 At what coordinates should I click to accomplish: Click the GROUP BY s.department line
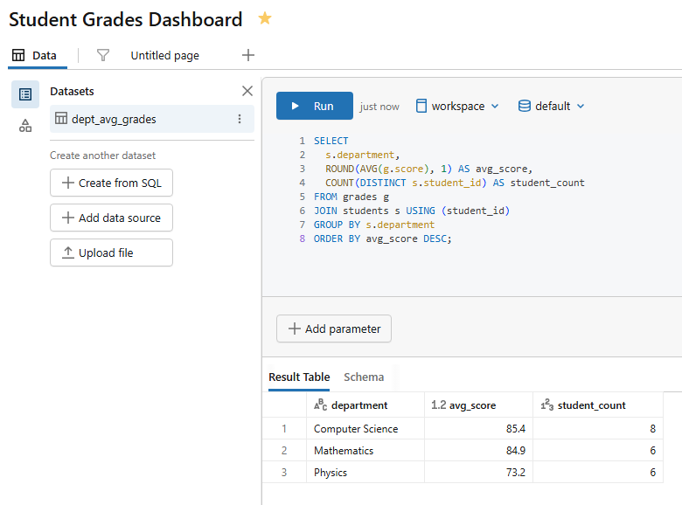pos(374,225)
